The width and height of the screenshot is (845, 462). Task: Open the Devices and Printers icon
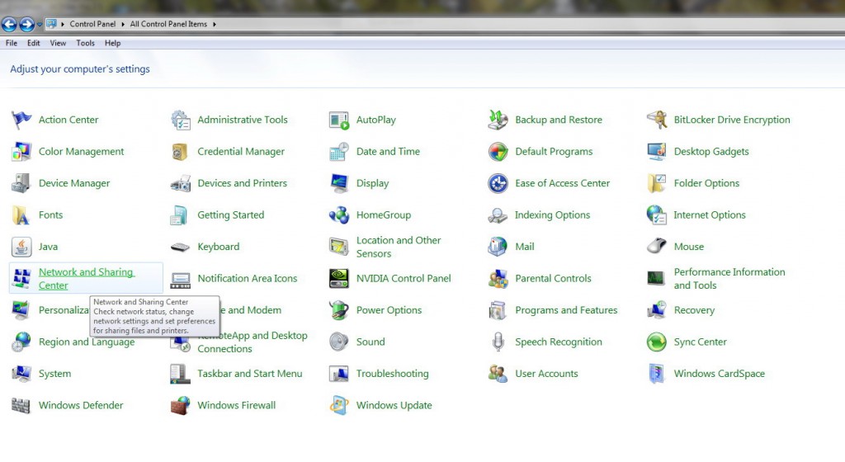(180, 183)
